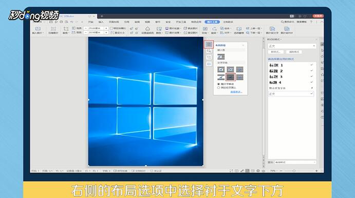Choose the in-front-of-text wrapping icon
This screenshot has width=355, height=198.
[x=239, y=77]
